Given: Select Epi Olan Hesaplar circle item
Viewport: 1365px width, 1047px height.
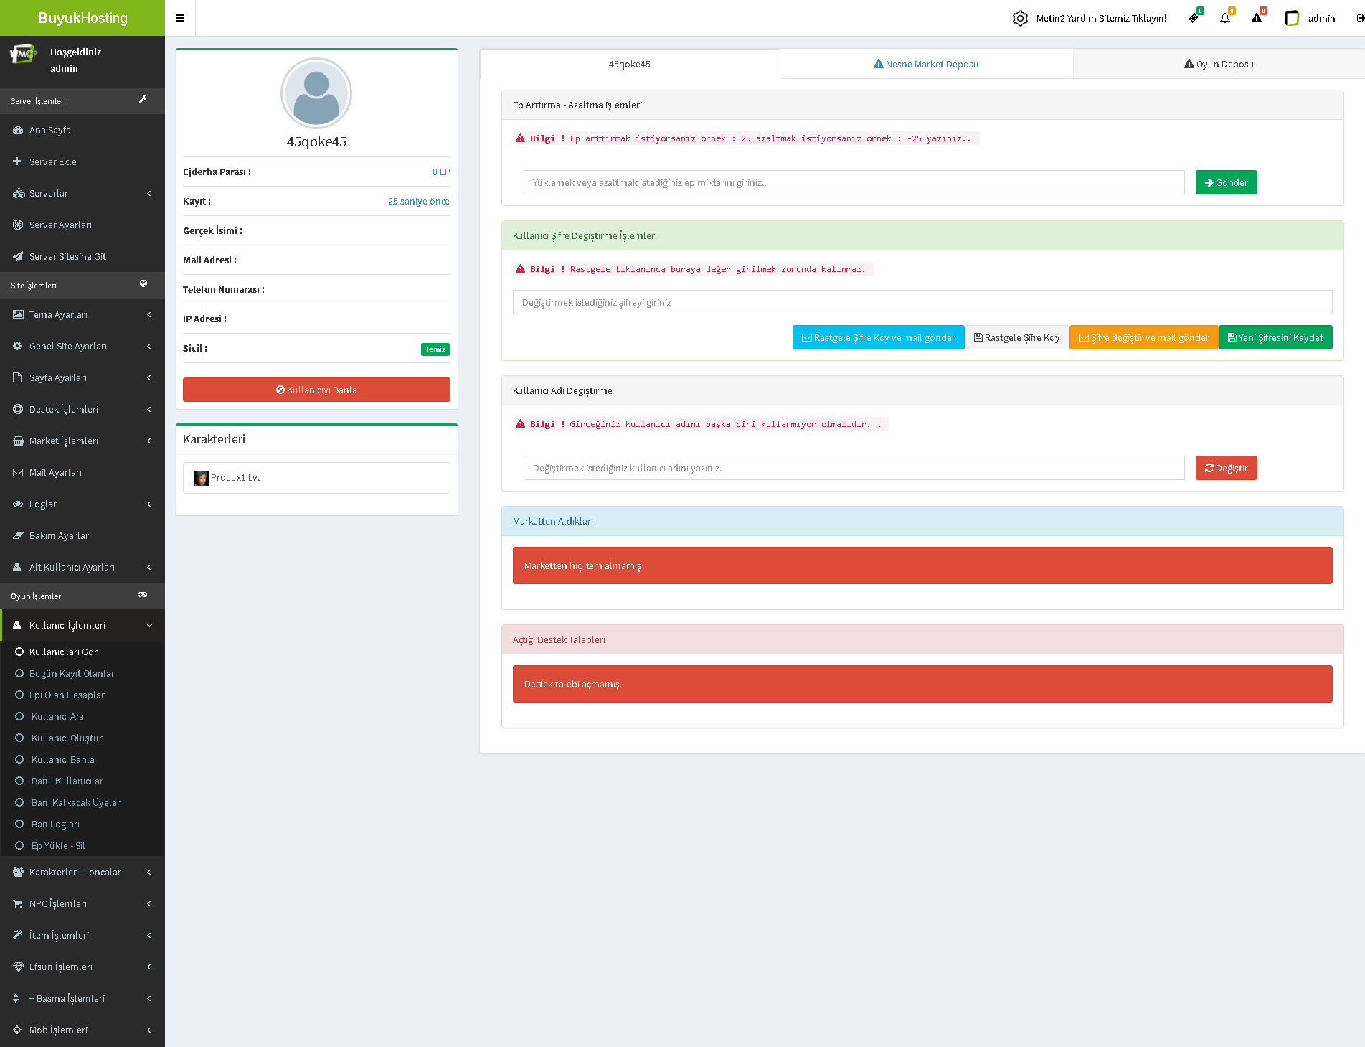Looking at the screenshot, I should (x=19, y=695).
